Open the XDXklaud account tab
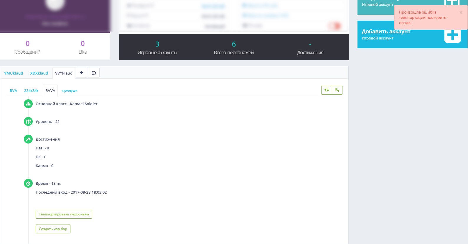The width and height of the screenshot is (468, 244). (x=39, y=73)
